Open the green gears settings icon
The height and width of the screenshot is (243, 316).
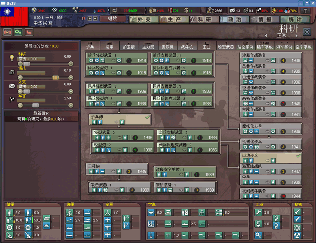pos(18,32)
